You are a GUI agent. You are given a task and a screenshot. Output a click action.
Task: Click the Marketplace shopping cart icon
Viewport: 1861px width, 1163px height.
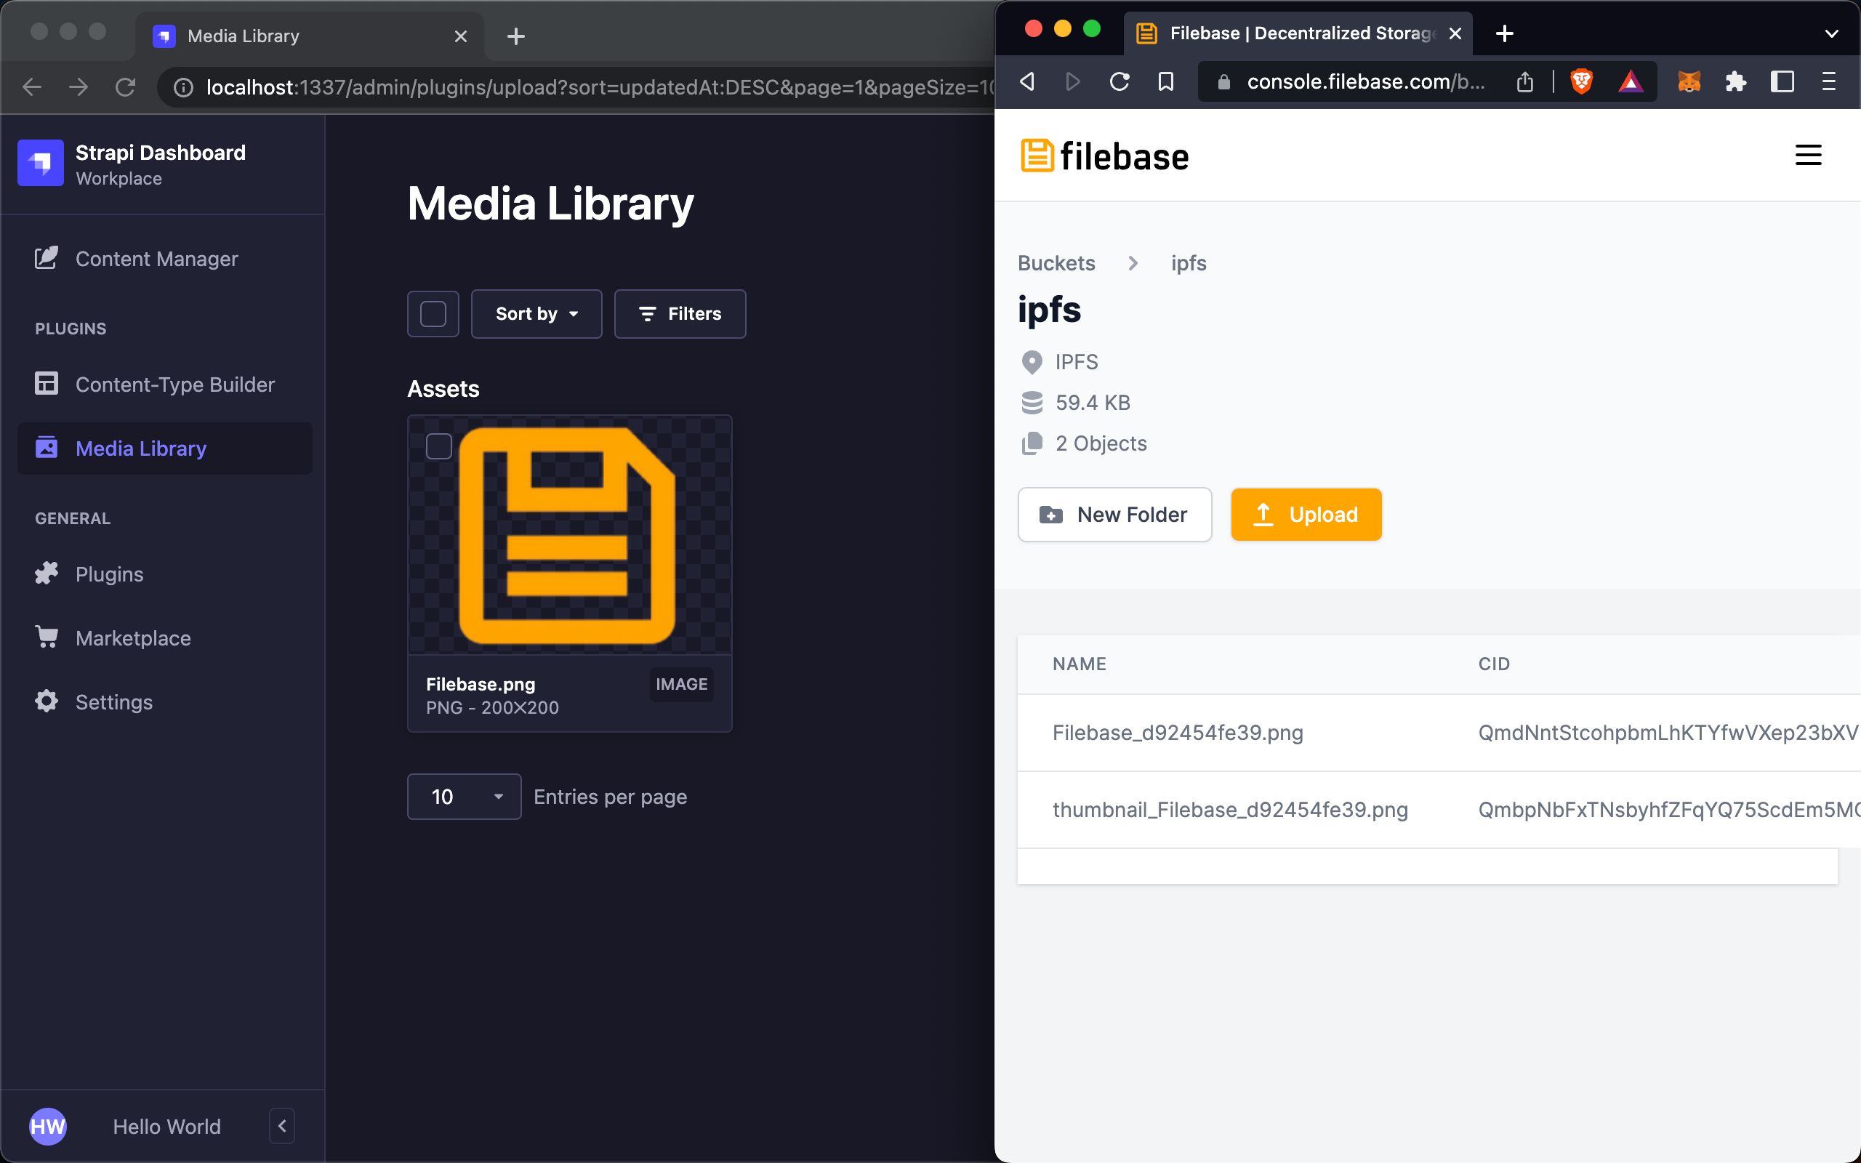pos(46,637)
